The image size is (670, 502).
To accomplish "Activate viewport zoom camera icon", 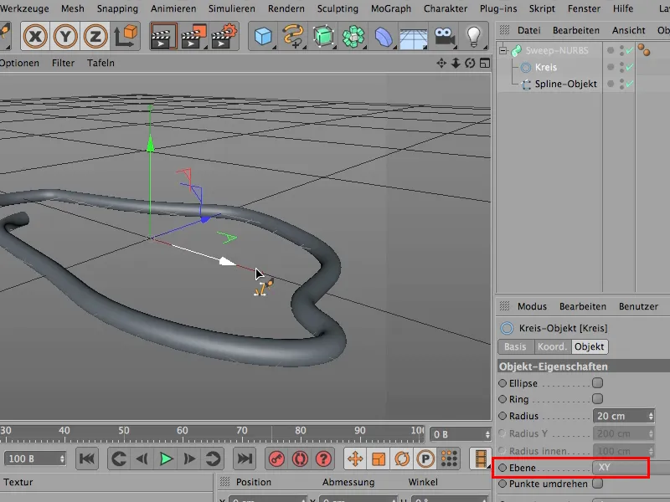I will coord(456,64).
